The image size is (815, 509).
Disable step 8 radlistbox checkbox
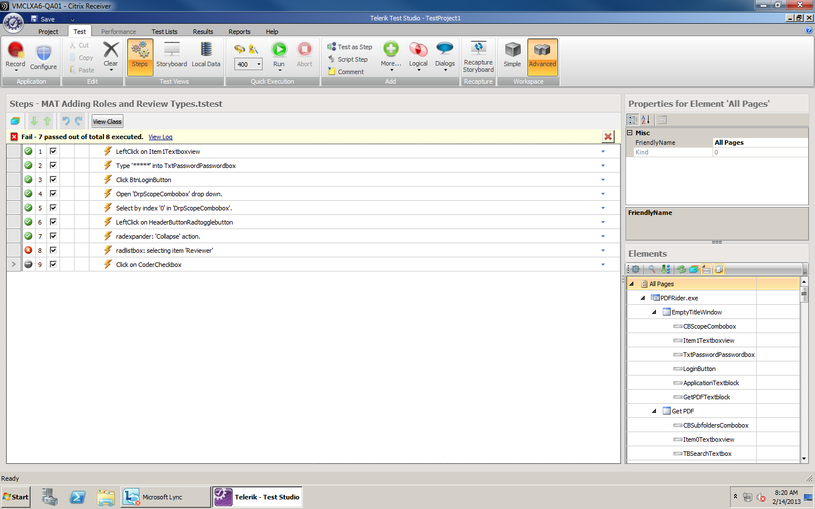53,250
